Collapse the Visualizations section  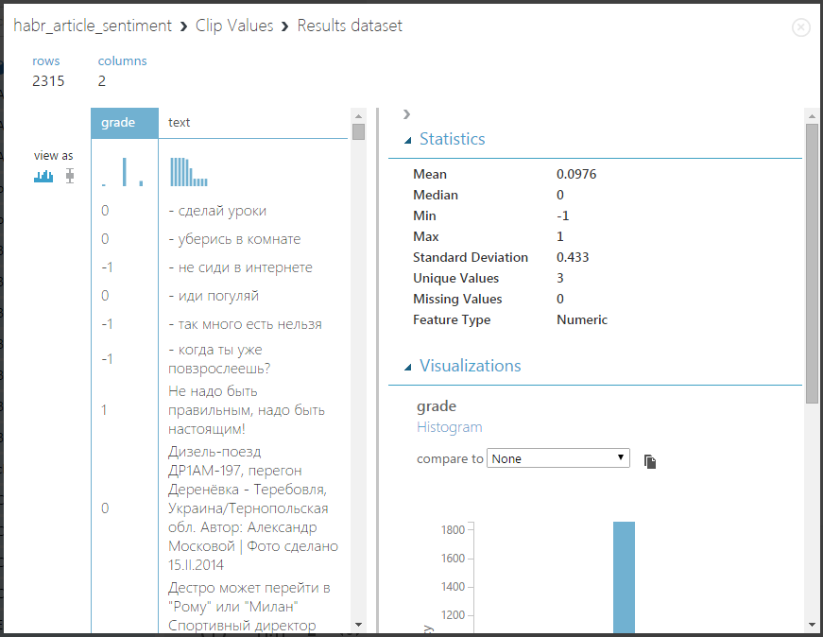pos(408,367)
